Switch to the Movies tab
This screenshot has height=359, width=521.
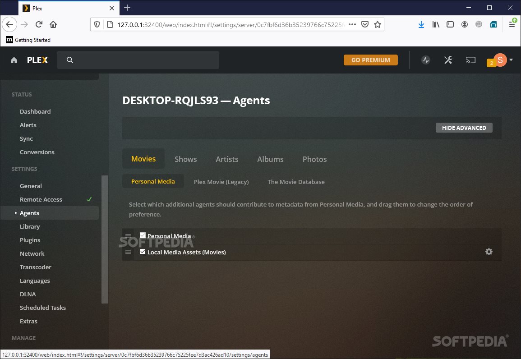tap(143, 159)
